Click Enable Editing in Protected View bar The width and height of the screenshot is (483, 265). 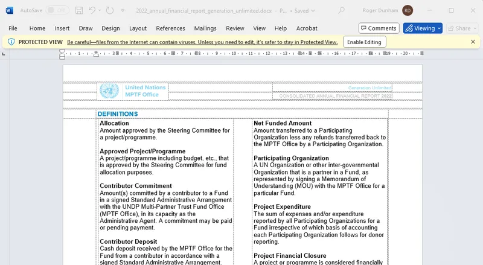pos(364,42)
